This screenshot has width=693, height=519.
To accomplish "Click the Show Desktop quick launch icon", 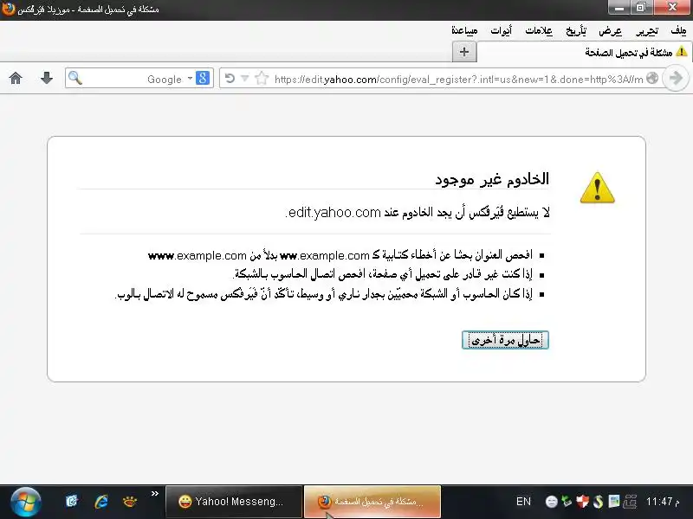I will 72,502.
